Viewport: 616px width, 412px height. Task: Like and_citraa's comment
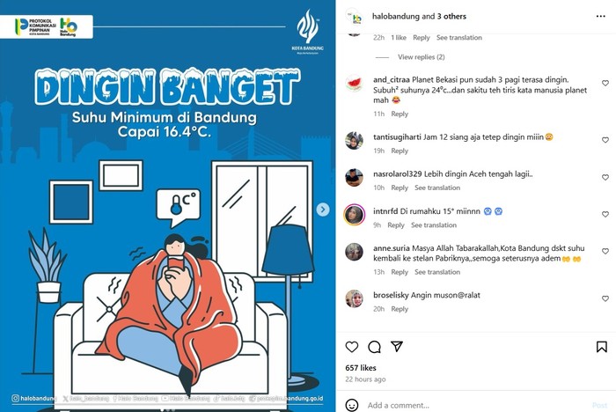(x=605, y=83)
